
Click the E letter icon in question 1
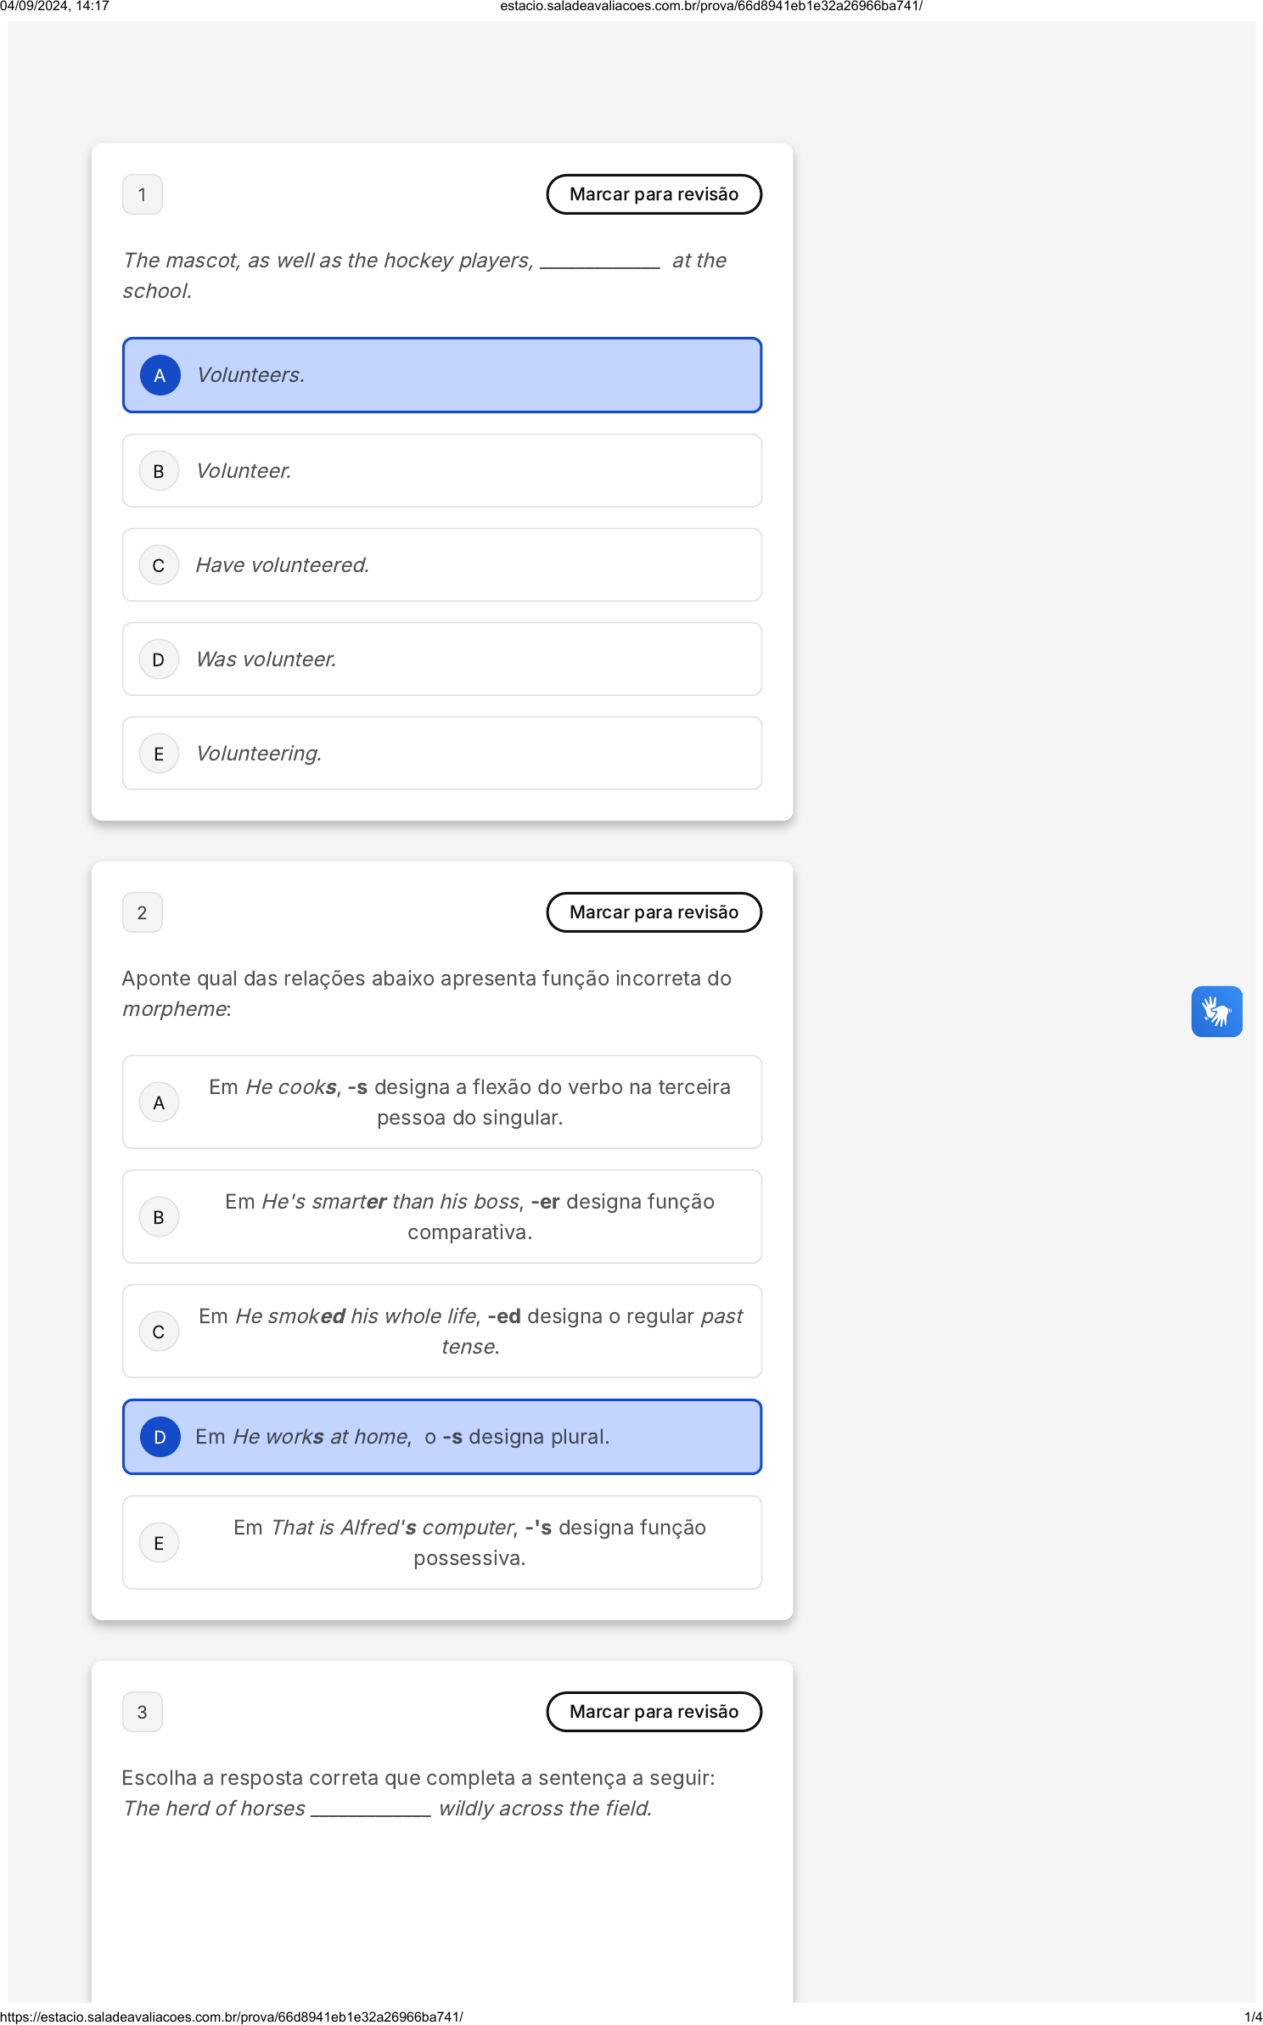click(x=159, y=754)
